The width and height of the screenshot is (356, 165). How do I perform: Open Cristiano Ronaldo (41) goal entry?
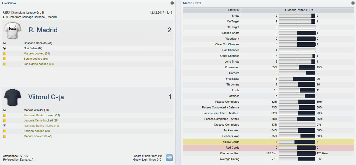(38, 43)
